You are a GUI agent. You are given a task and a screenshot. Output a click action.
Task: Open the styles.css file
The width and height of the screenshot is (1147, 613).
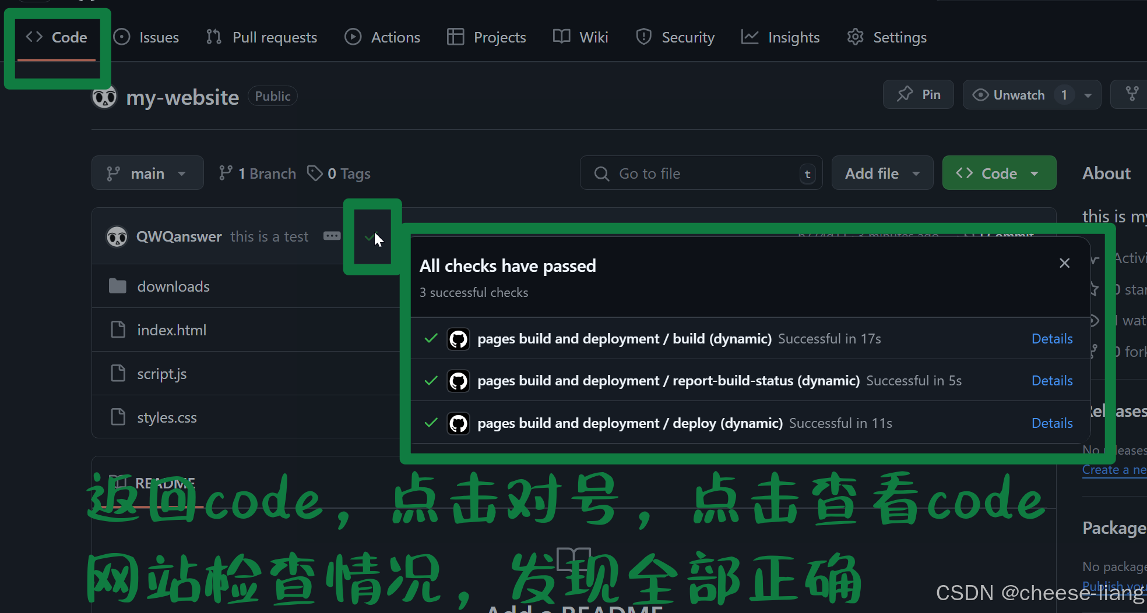click(x=167, y=417)
